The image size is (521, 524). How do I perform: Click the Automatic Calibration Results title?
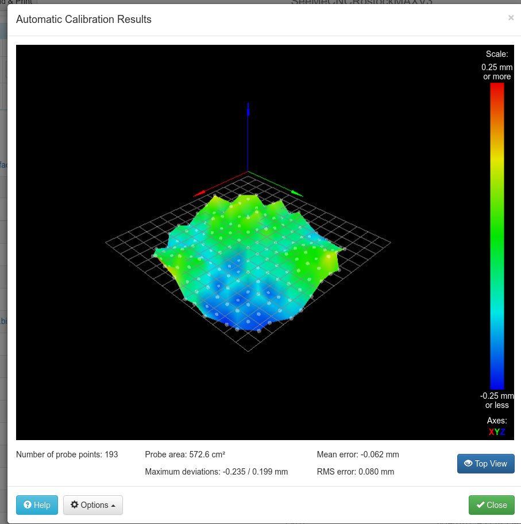click(84, 20)
